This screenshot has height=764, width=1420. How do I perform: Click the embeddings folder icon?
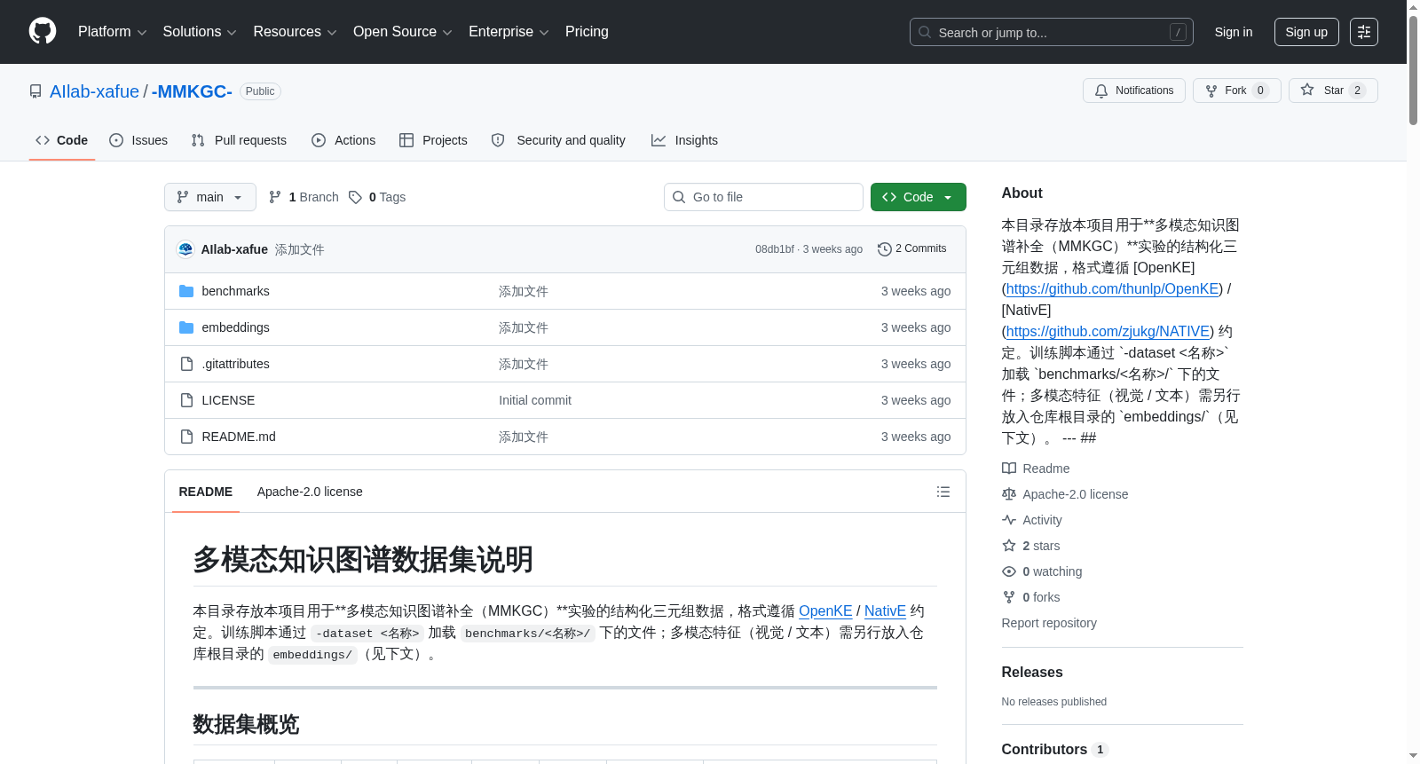186,327
